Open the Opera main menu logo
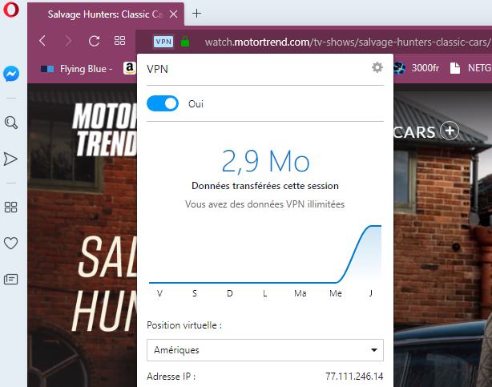Screen dimensions: 492x387 coord(11,10)
